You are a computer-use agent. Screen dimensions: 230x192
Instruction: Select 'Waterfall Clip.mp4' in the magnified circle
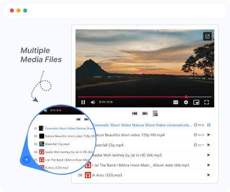point(57,144)
